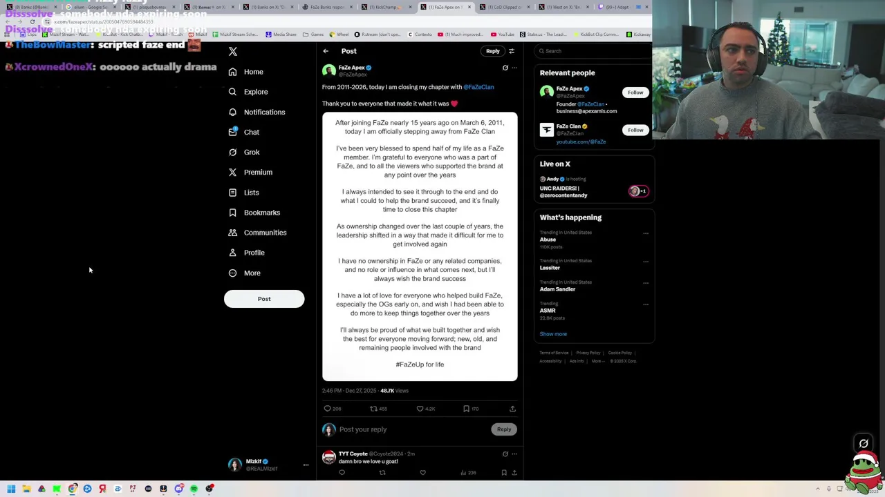885x497 pixels.
Task: Click the repost icon showing 455
Action: (x=374, y=409)
